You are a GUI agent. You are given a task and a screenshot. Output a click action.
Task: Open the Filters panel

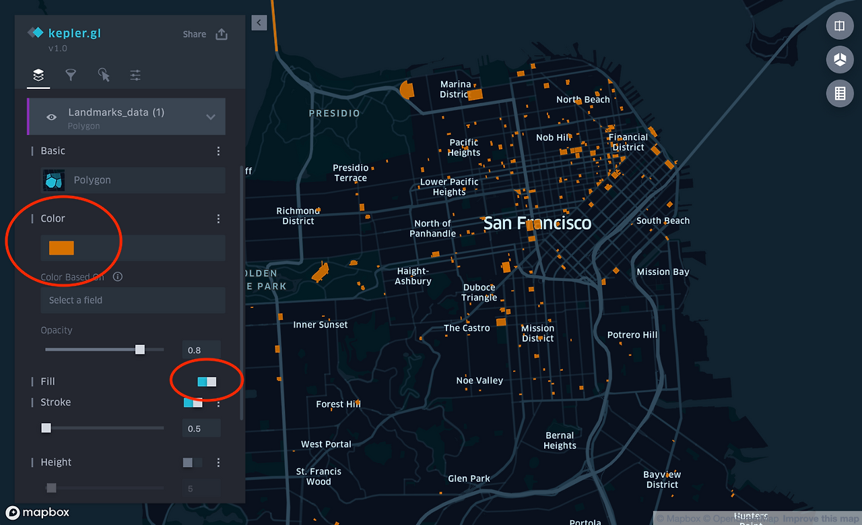coord(70,75)
